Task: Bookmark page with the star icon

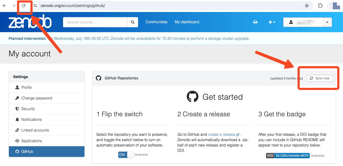Action: coord(307,6)
